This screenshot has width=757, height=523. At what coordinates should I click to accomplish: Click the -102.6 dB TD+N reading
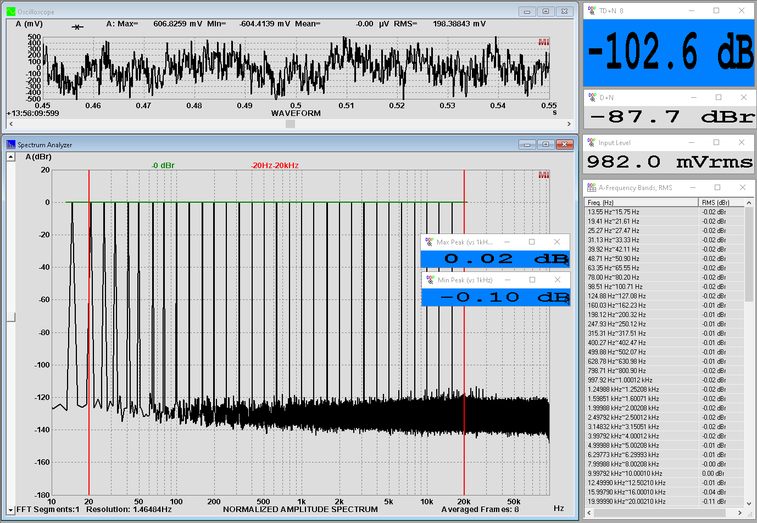671,51
